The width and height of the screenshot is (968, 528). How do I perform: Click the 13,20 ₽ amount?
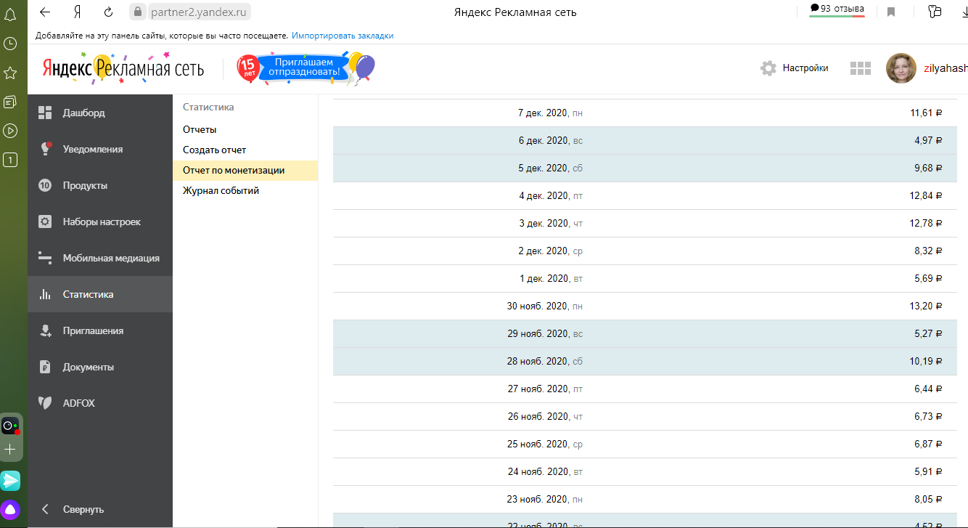coord(926,306)
